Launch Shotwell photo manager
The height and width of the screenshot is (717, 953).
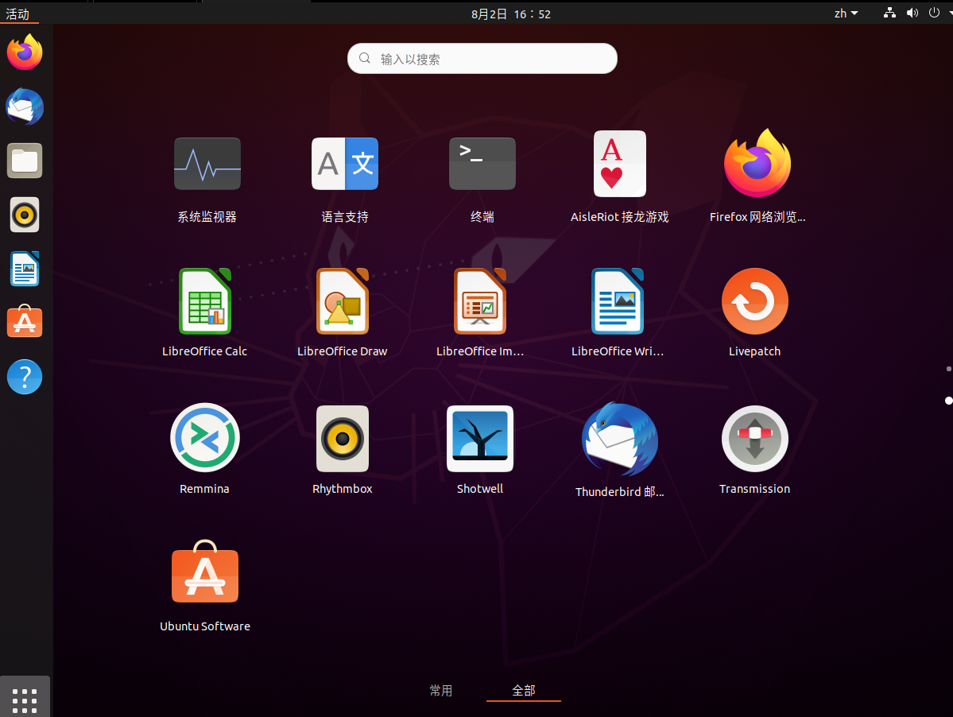point(480,439)
